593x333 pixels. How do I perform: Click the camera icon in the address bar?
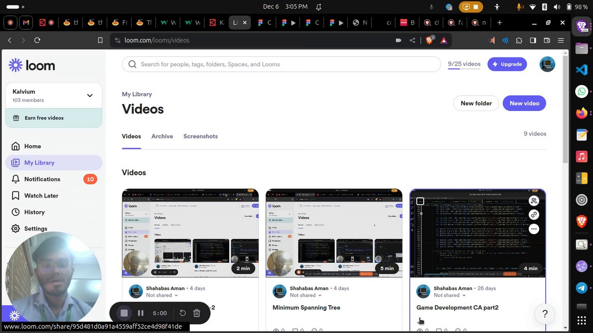(398, 40)
